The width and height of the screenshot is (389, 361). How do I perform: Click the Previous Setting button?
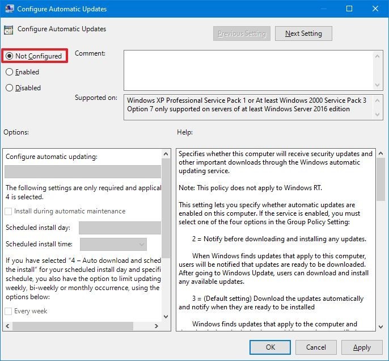click(242, 33)
